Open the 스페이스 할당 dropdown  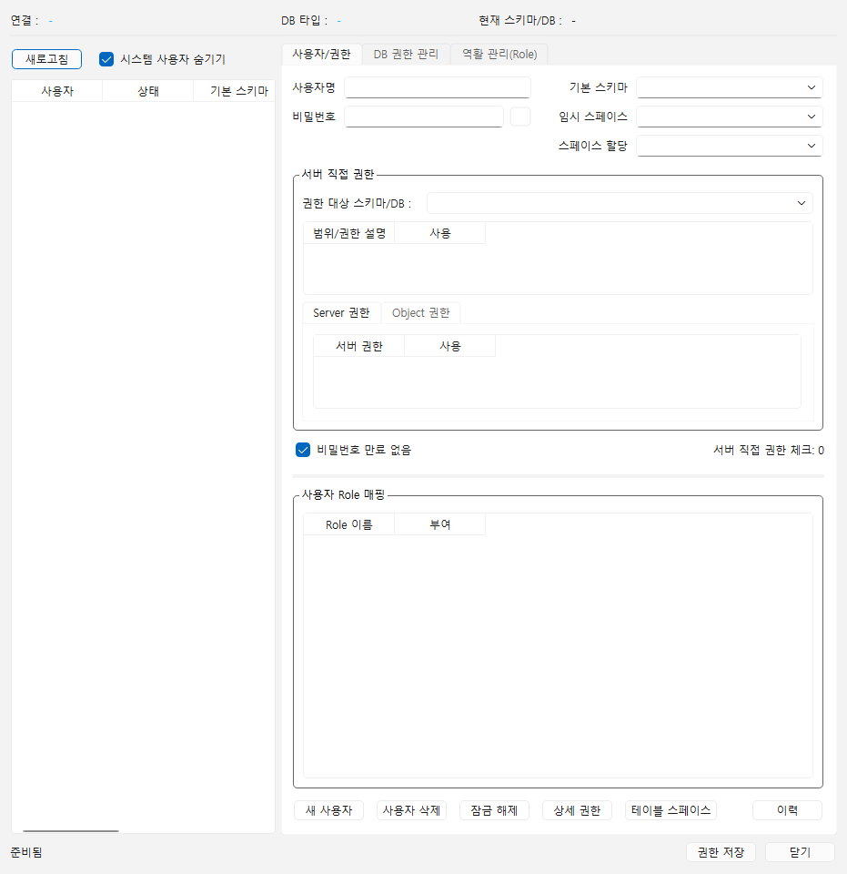pyautogui.click(x=730, y=146)
